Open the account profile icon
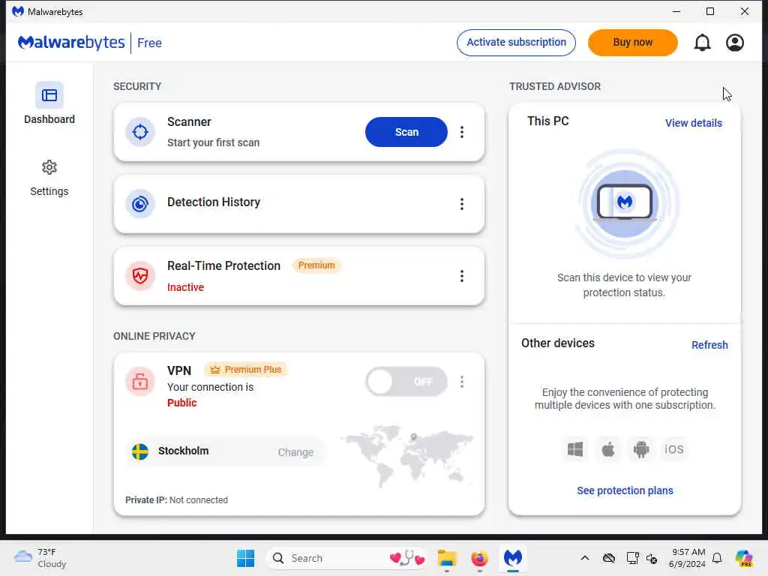The height and width of the screenshot is (576, 768). (735, 43)
